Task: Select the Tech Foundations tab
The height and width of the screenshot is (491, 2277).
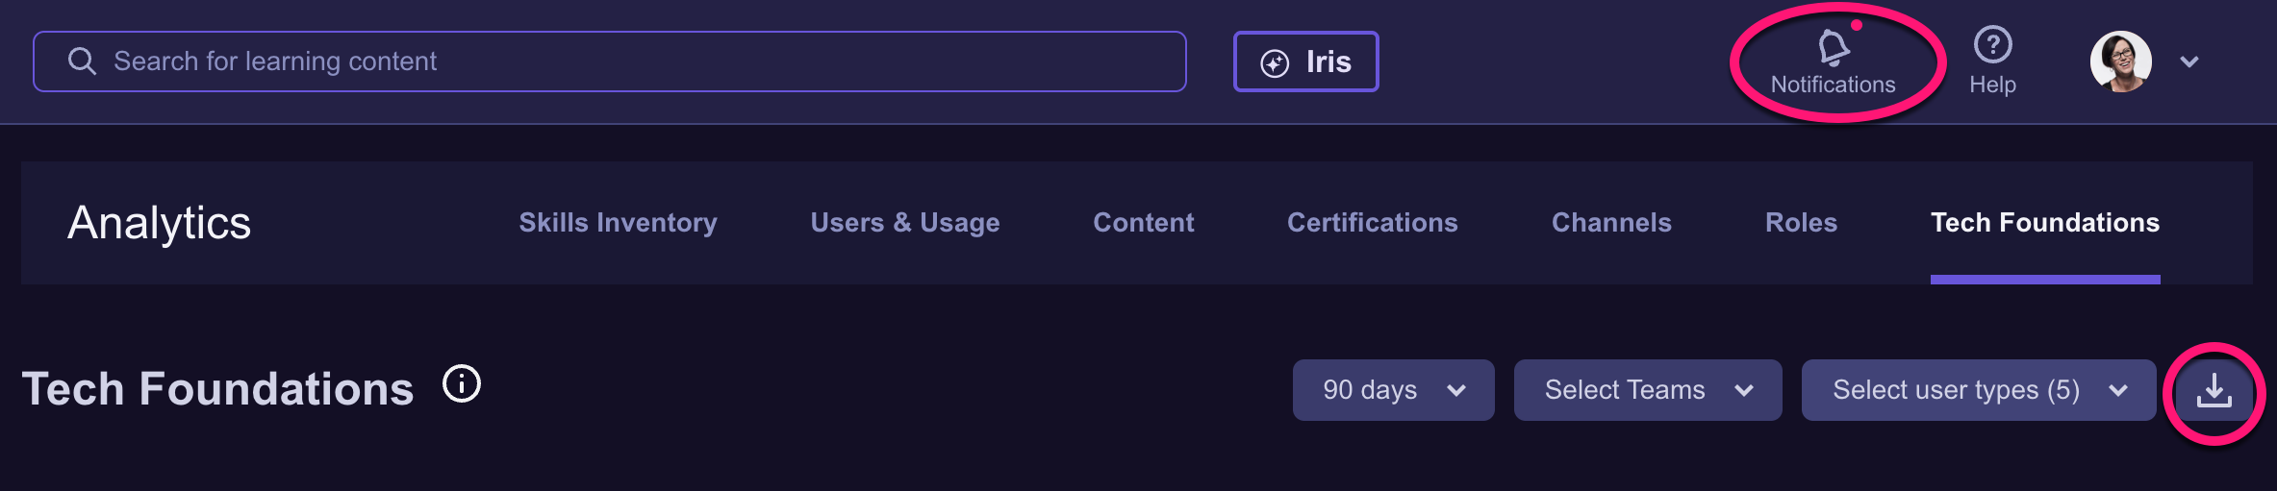Action: coord(2044,223)
